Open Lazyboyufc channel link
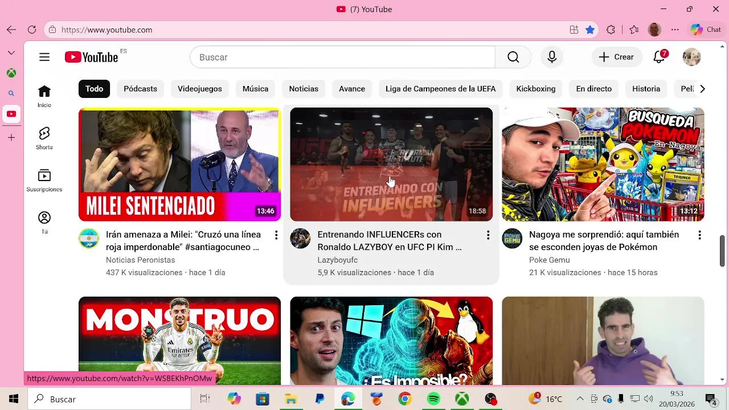The image size is (729, 410). point(338,260)
